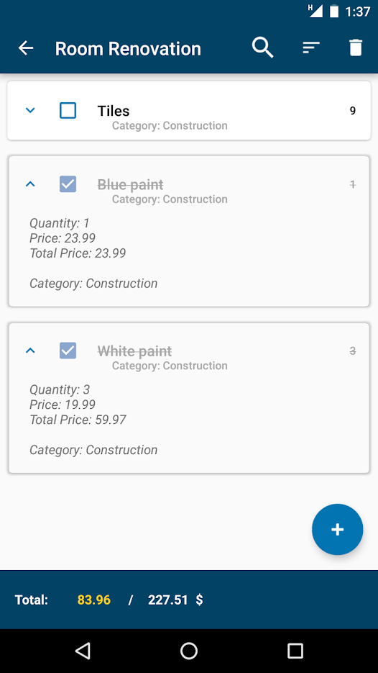Uncheck the Blue paint checkbox
The image size is (378, 673).
click(68, 184)
